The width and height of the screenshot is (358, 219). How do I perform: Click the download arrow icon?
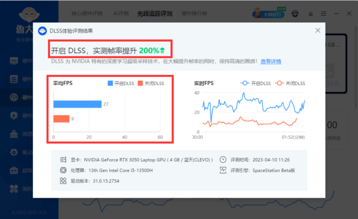click(x=311, y=14)
